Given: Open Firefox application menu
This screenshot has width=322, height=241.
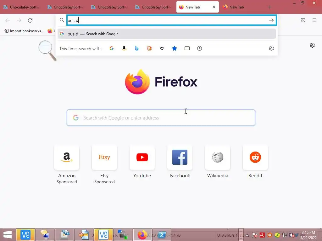Looking at the screenshot, I should pyautogui.click(x=314, y=20).
